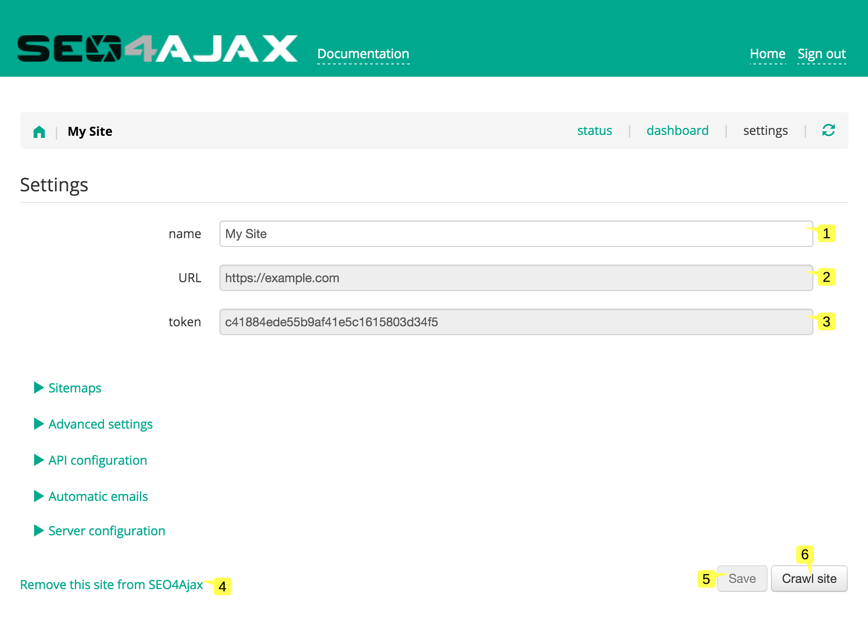Viewport: 868px width, 627px height.
Task: Sign out of SEO4AJAX
Action: (x=821, y=53)
